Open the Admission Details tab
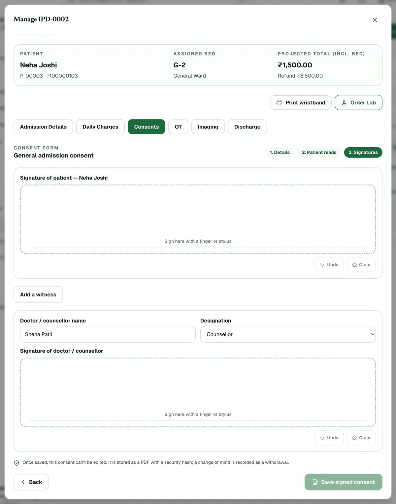The height and width of the screenshot is (504, 396). point(43,127)
